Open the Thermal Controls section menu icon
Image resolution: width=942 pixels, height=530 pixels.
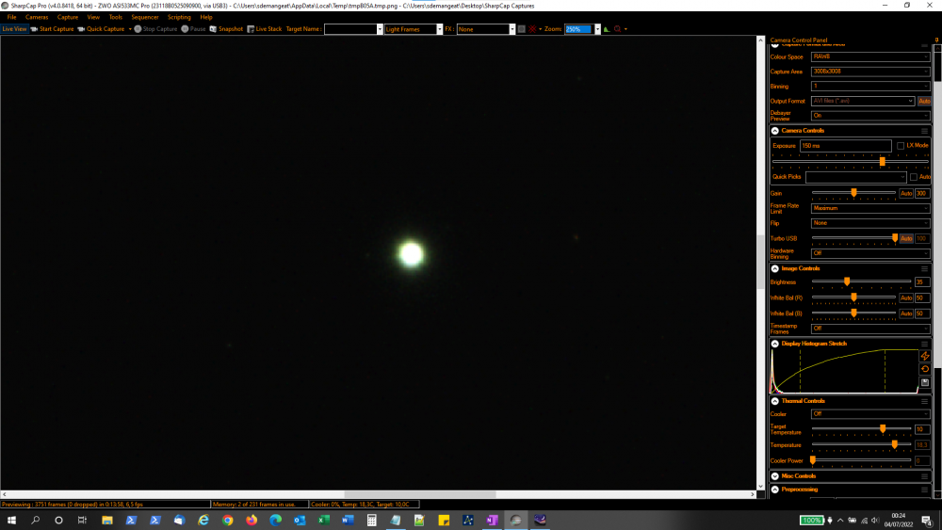925,401
